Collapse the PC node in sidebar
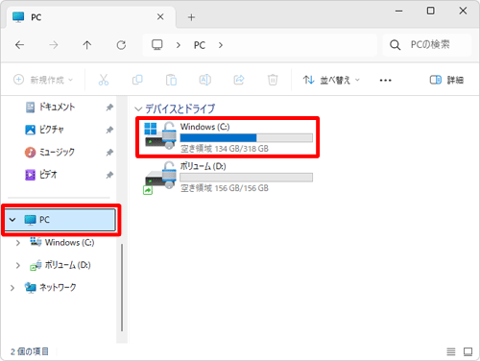 pyautogui.click(x=12, y=220)
